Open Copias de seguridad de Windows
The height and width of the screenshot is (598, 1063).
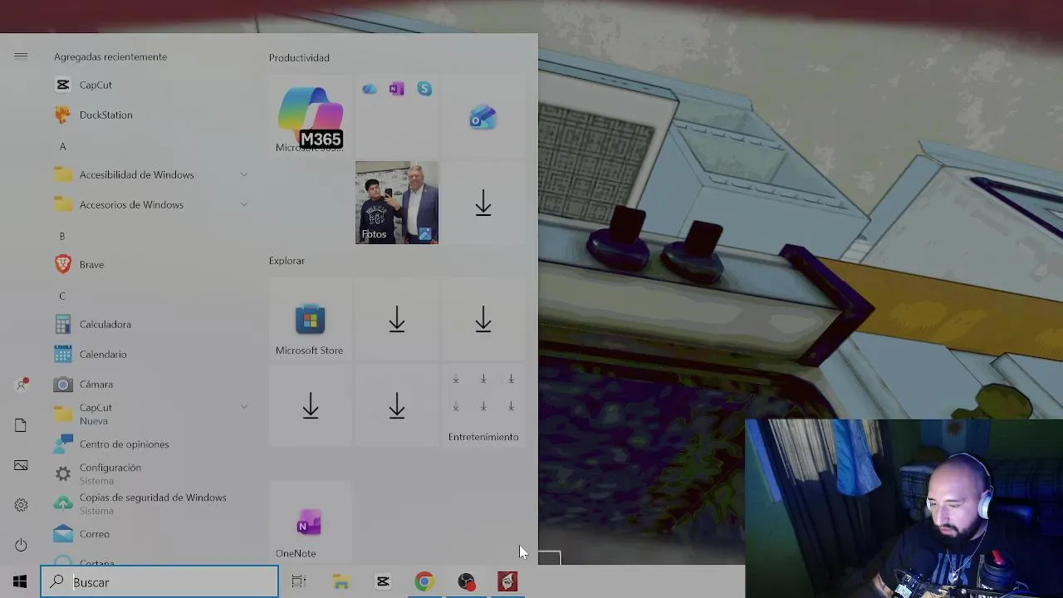pyautogui.click(x=149, y=503)
